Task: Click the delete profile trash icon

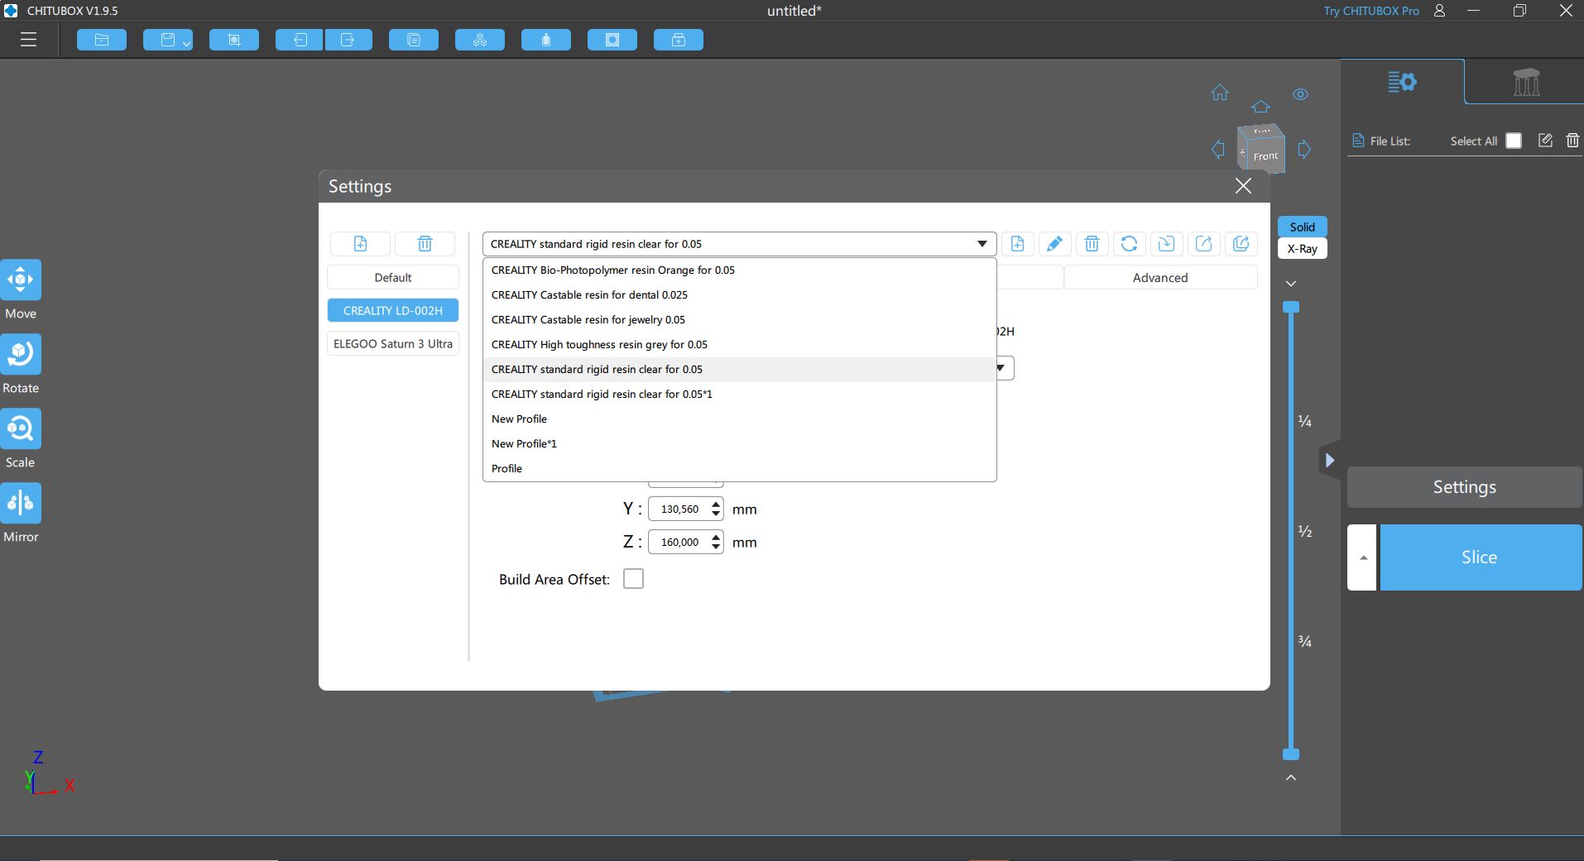Action: pyautogui.click(x=1092, y=244)
